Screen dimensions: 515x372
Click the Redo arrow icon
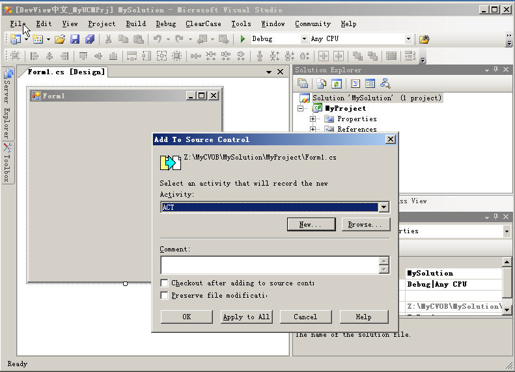click(x=179, y=39)
